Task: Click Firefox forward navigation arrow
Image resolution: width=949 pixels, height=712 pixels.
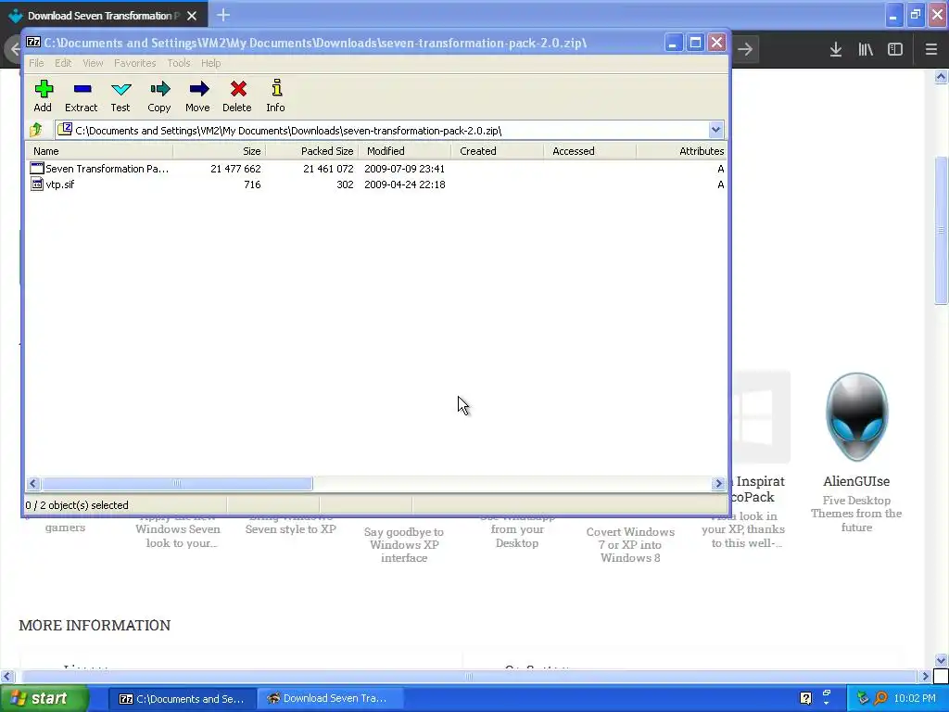Action: coord(745,49)
